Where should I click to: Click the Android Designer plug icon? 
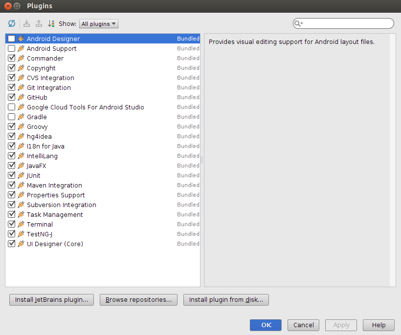pyautogui.click(x=21, y=39)
